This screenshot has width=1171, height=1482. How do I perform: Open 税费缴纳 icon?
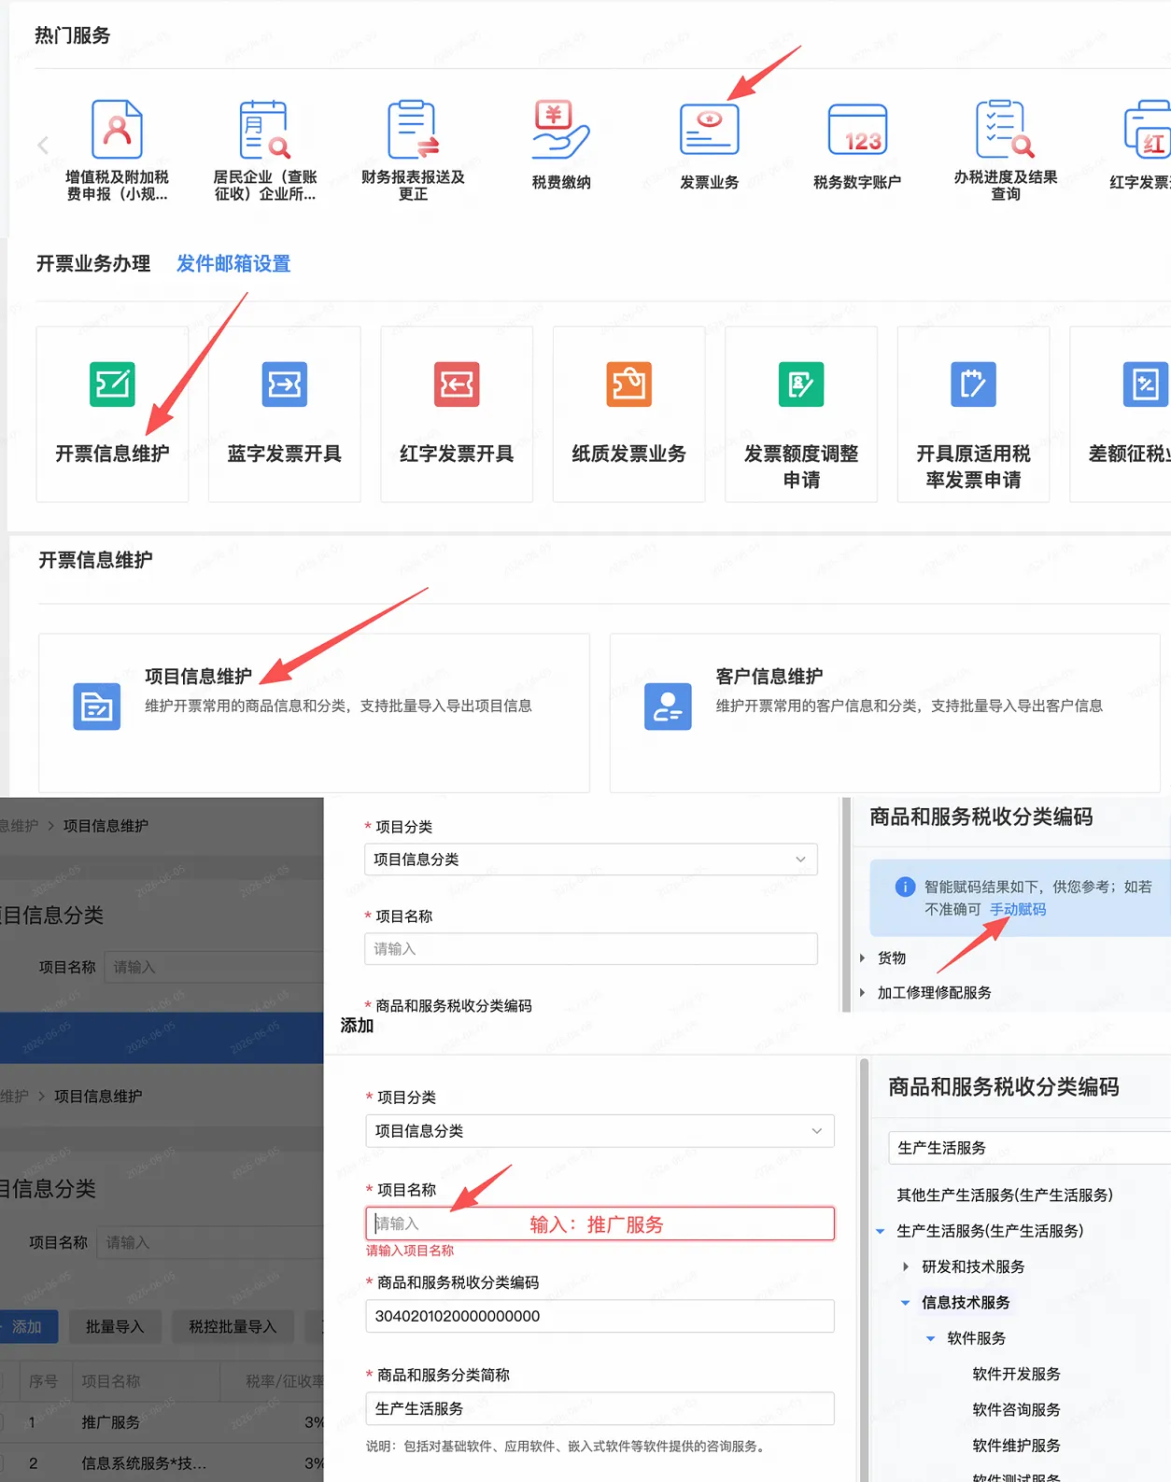click(560, 130)
